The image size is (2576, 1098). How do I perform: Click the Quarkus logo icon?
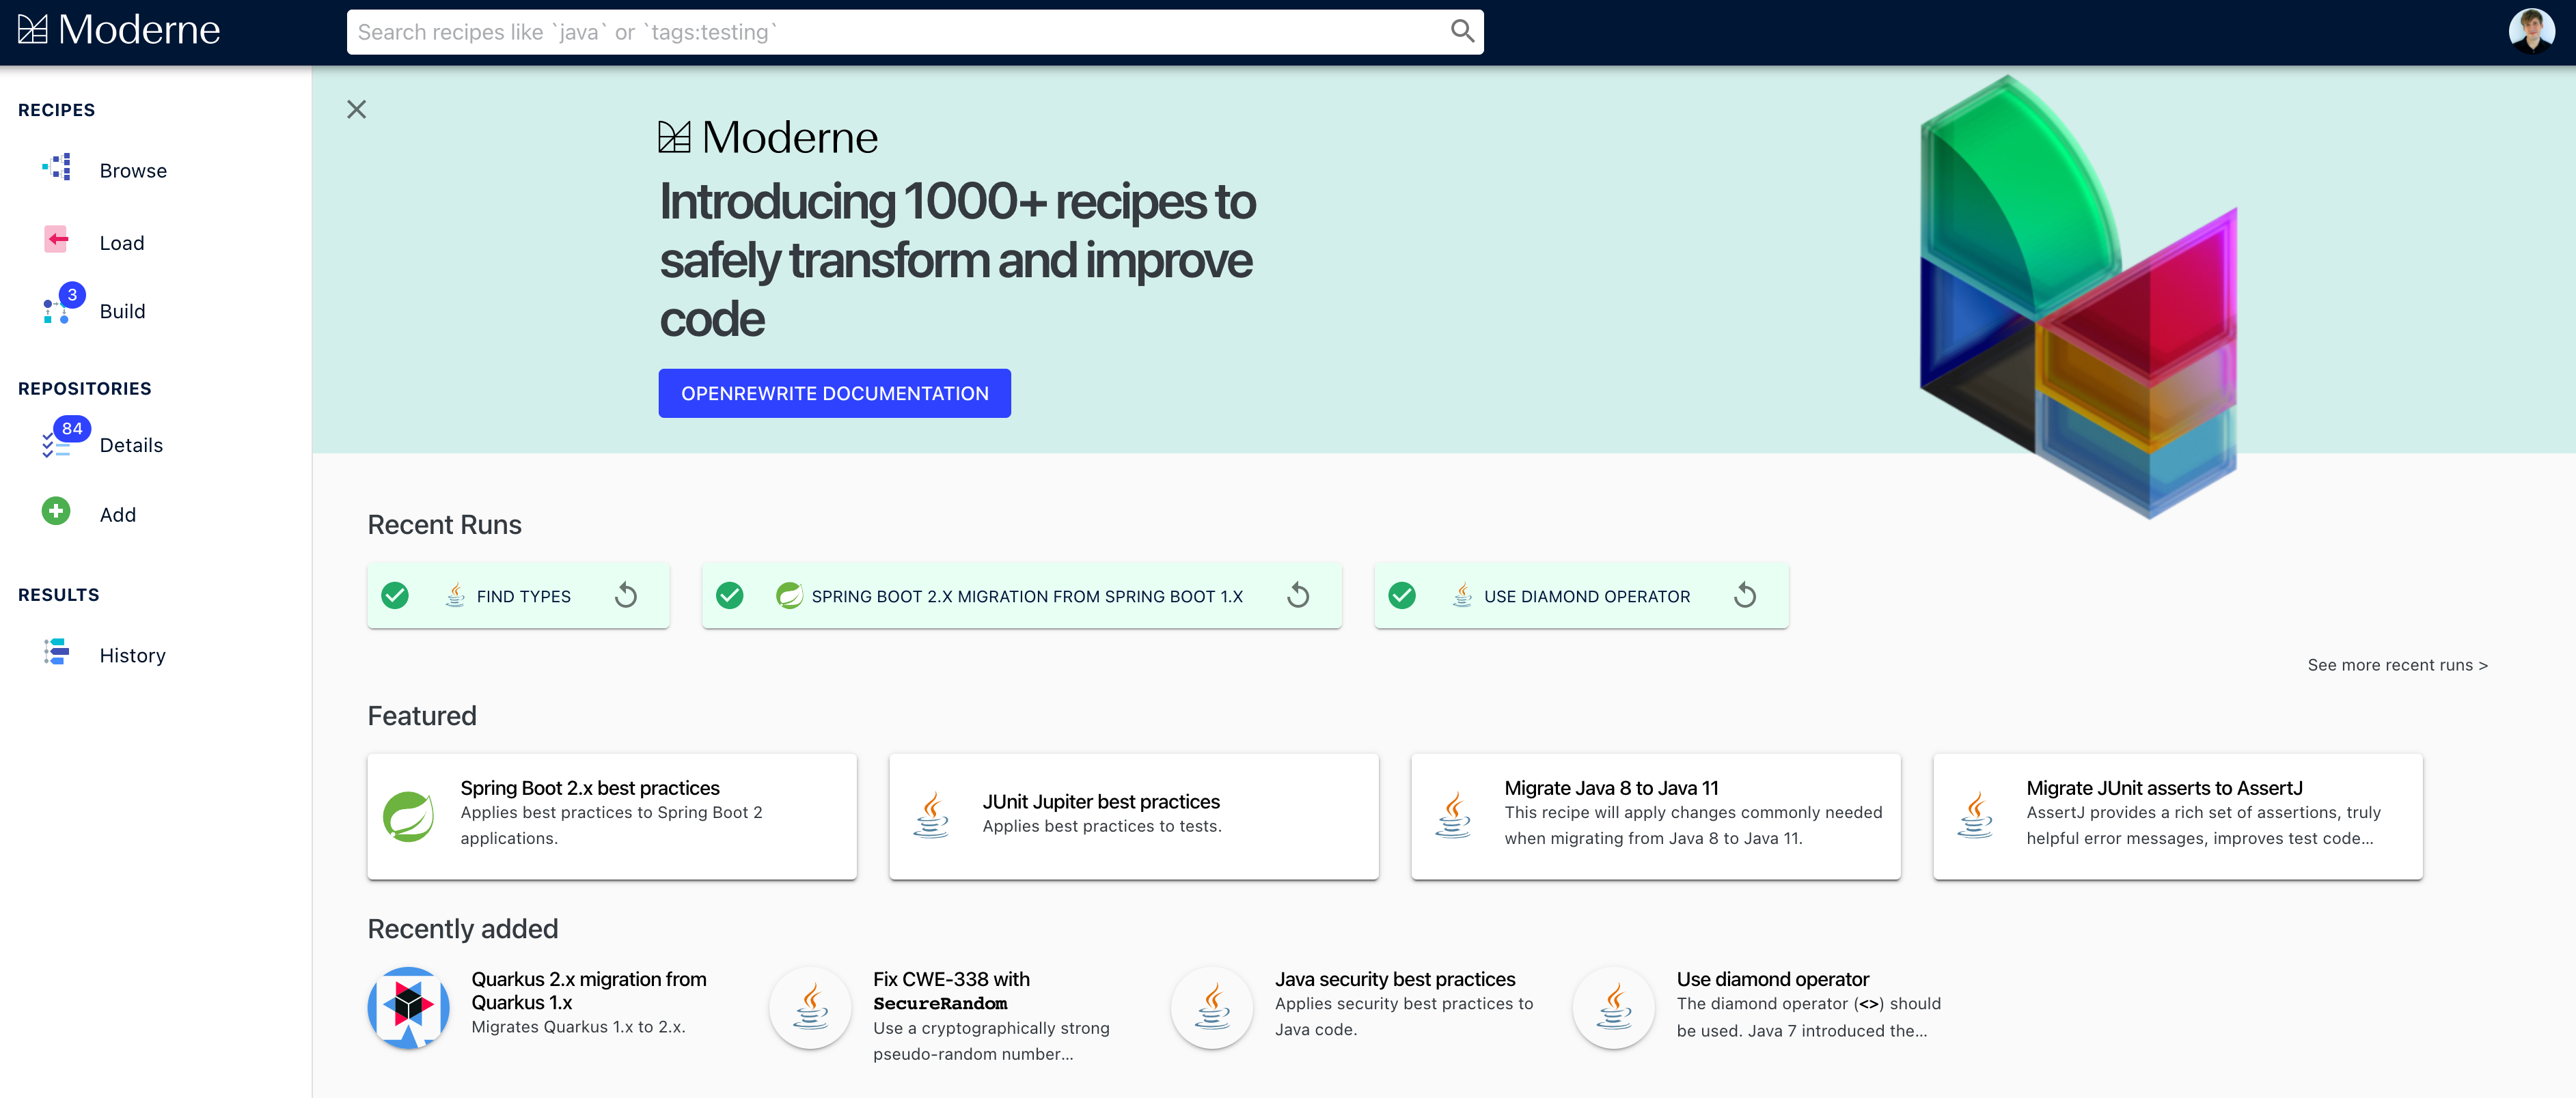click(408, 1007)
